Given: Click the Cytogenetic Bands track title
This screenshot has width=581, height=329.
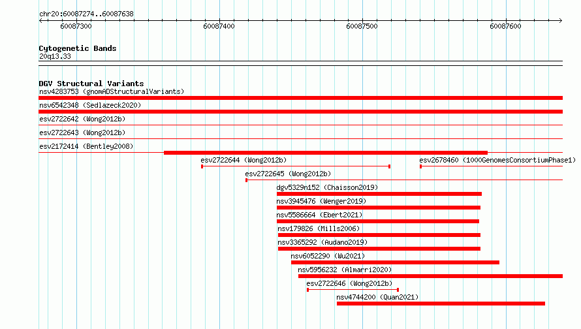Looking at the screenshot, I should click(78, 48).
